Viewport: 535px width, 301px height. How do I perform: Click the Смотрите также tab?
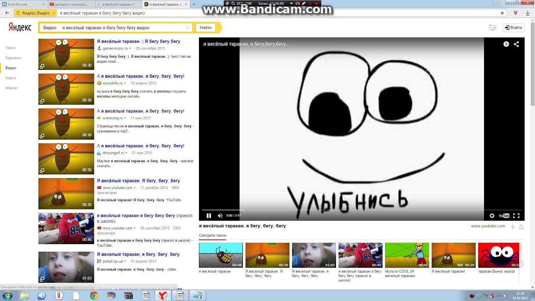212,235
